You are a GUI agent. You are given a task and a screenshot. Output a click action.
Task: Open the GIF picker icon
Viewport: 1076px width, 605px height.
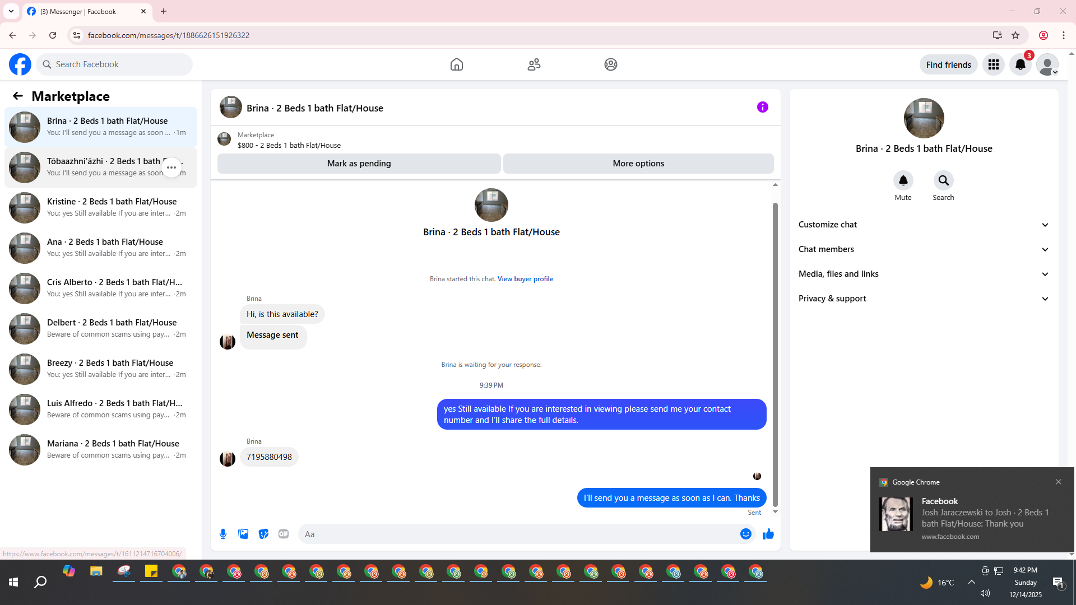pyautogui.click(x=284, y=534)
